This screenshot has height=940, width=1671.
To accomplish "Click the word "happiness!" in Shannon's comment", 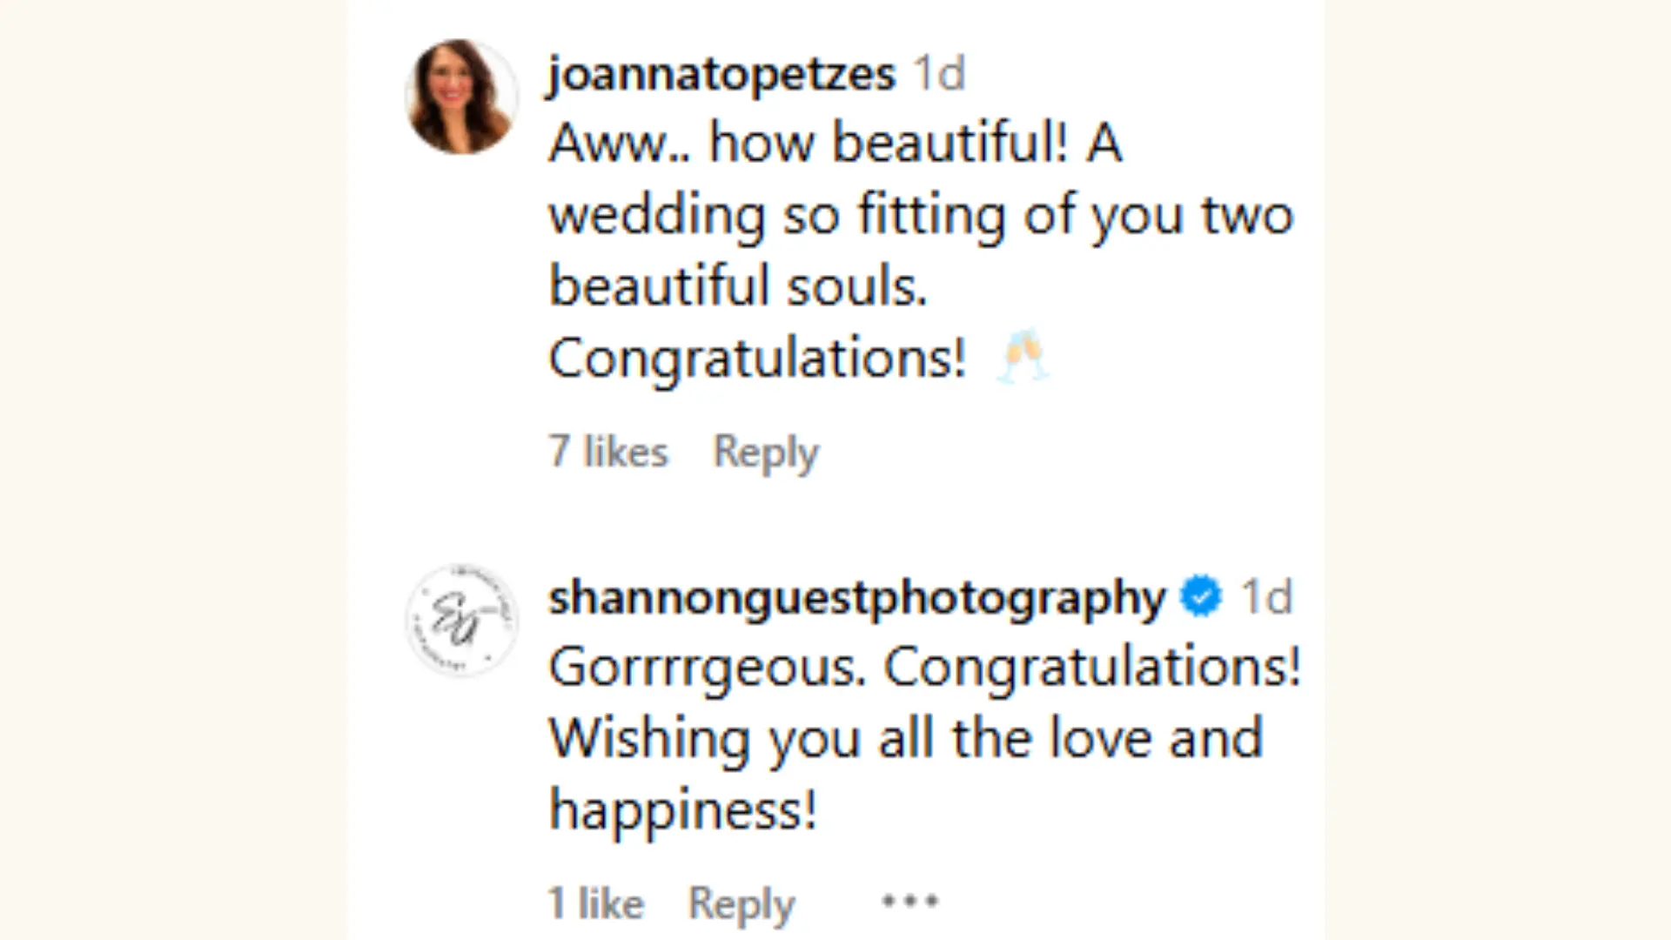I will 683,809.
